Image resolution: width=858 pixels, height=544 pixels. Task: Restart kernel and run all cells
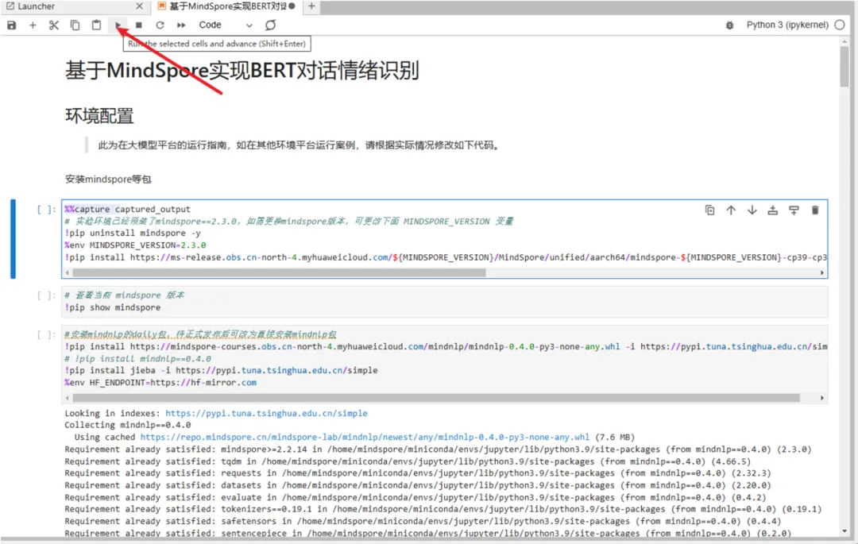pyautogui.click(x=181, y=25)
